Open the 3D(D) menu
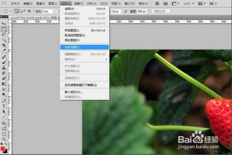 click(104, 3)
